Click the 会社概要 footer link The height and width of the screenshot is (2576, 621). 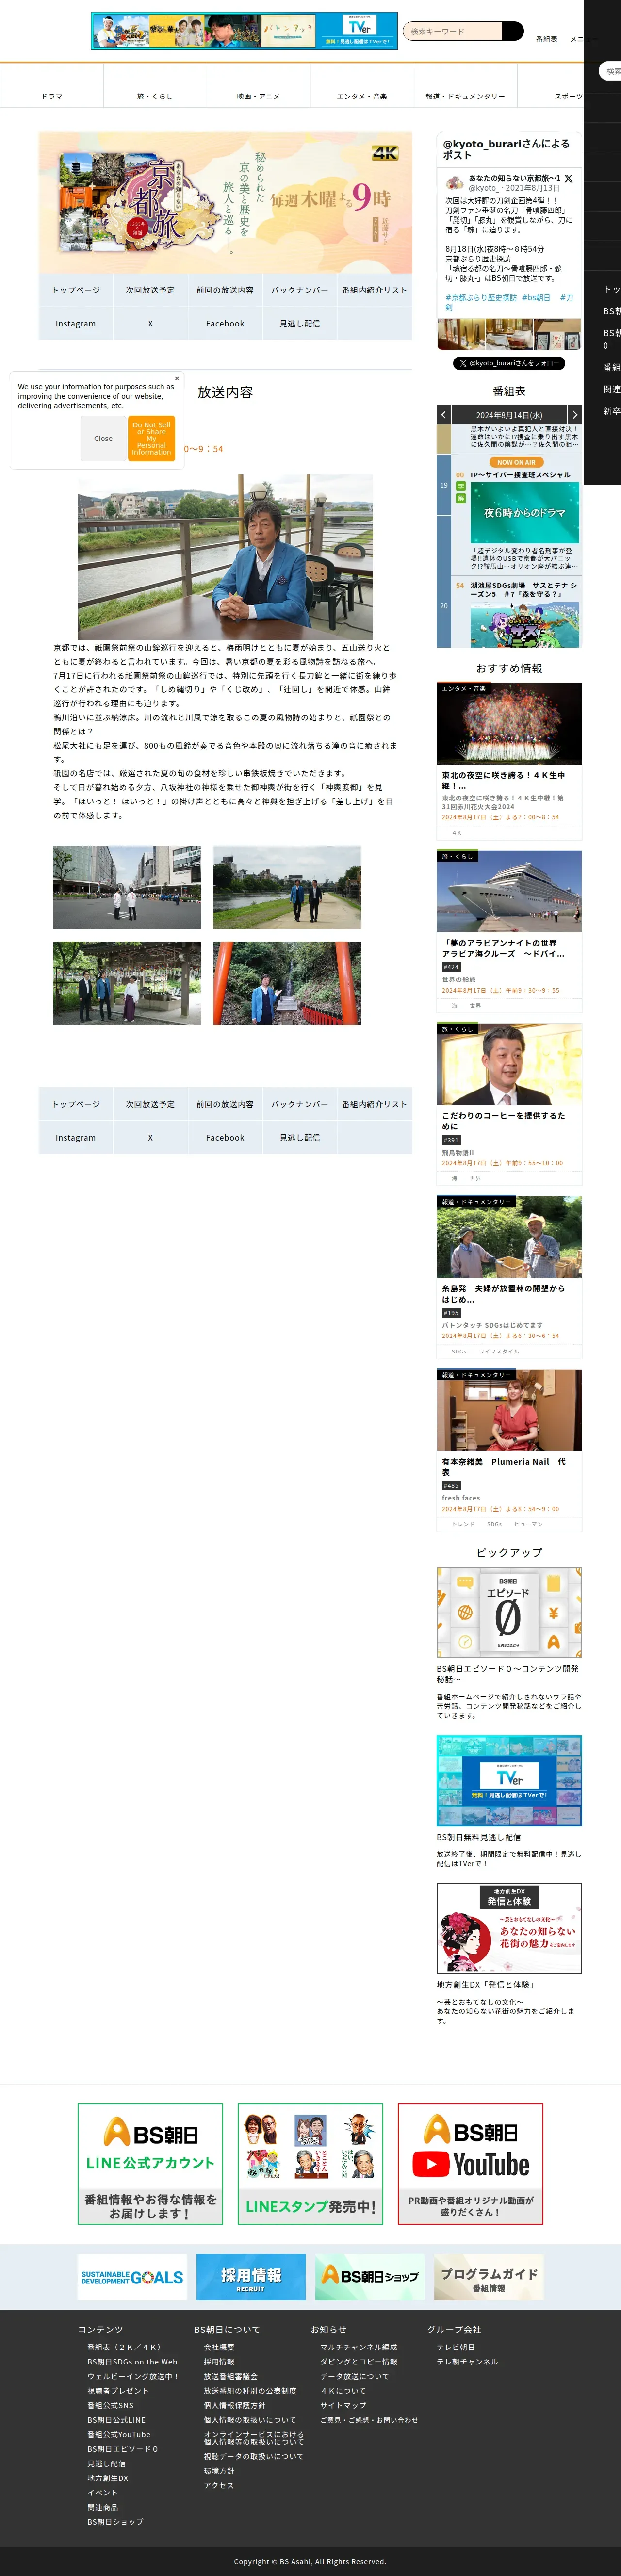(219, 2347)
